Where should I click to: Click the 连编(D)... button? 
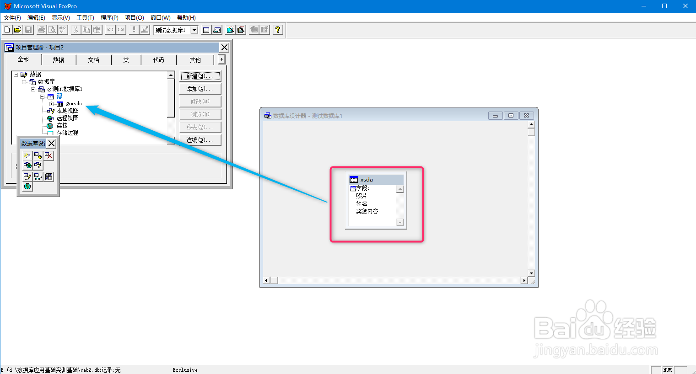point(200,140)
